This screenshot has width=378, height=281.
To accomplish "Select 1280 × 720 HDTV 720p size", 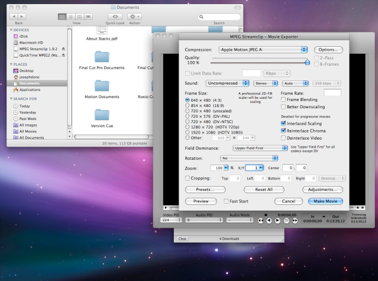I will [x=188, y=127].
